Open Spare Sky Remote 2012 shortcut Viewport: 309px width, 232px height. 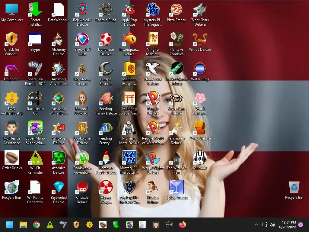35,69
